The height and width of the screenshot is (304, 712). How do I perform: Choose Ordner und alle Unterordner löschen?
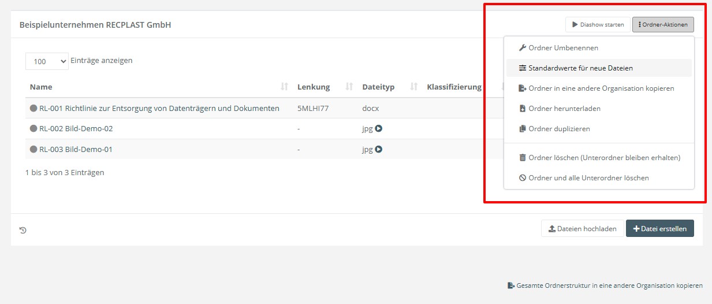pyautogui.click(x=588, y=178)
